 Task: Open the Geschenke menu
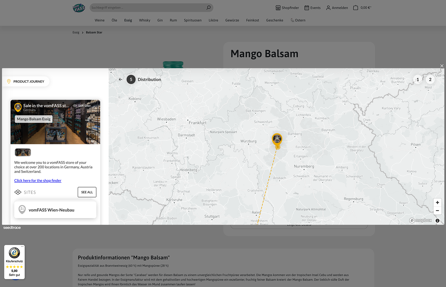275,20
